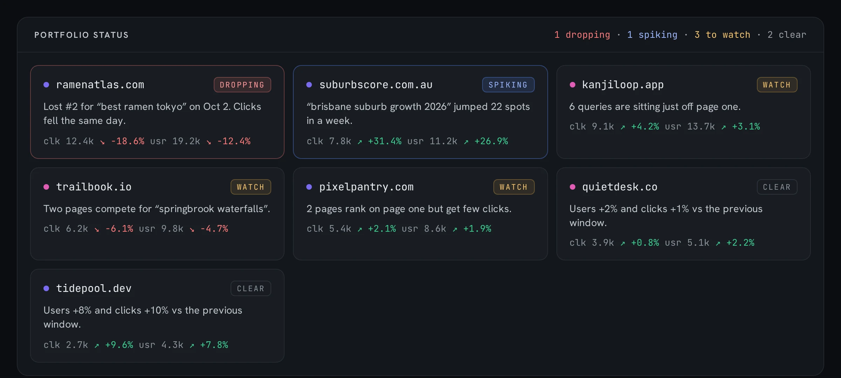This screenshot has height=378, width=841.
Task: Open the ramenatlas.com site title
Action: [100, 85]
